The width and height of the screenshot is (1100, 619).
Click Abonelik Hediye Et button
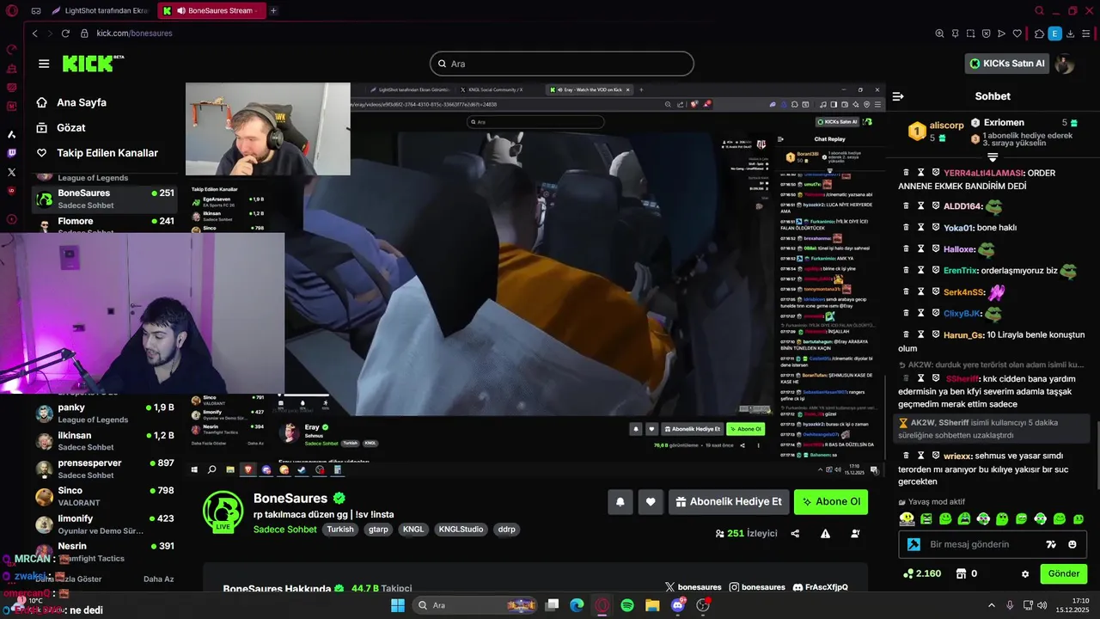click(728, 502)
